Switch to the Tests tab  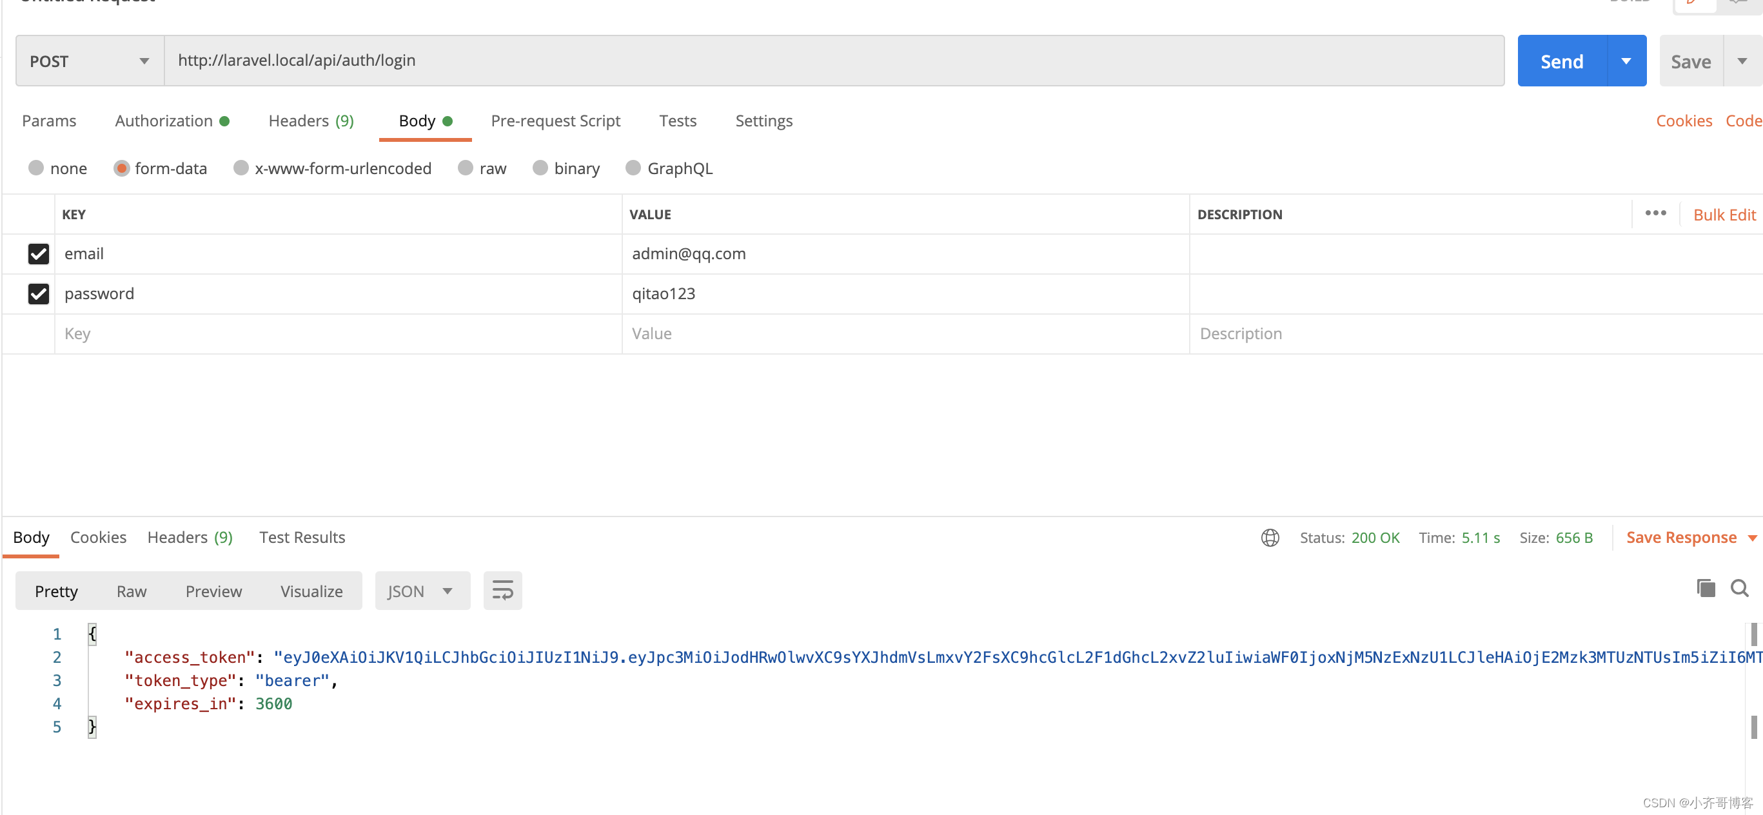tap(678, 121)
